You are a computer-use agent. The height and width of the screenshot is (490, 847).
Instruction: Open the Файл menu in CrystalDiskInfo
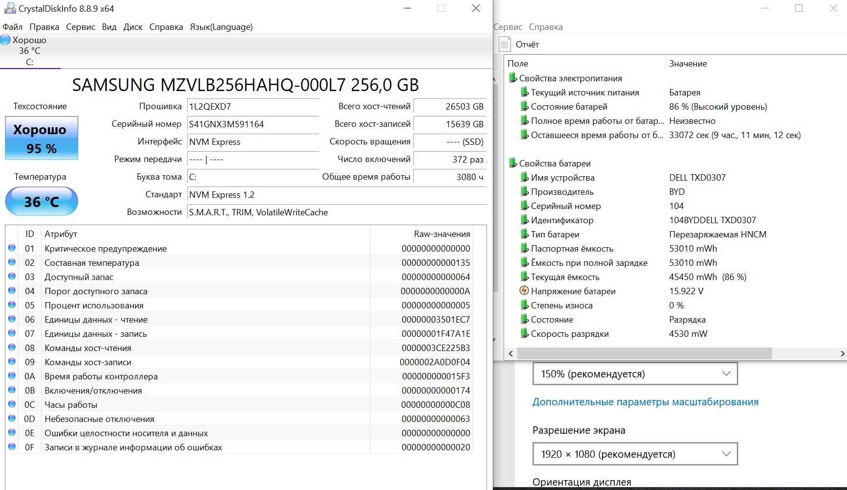click(x=12, y=27)
